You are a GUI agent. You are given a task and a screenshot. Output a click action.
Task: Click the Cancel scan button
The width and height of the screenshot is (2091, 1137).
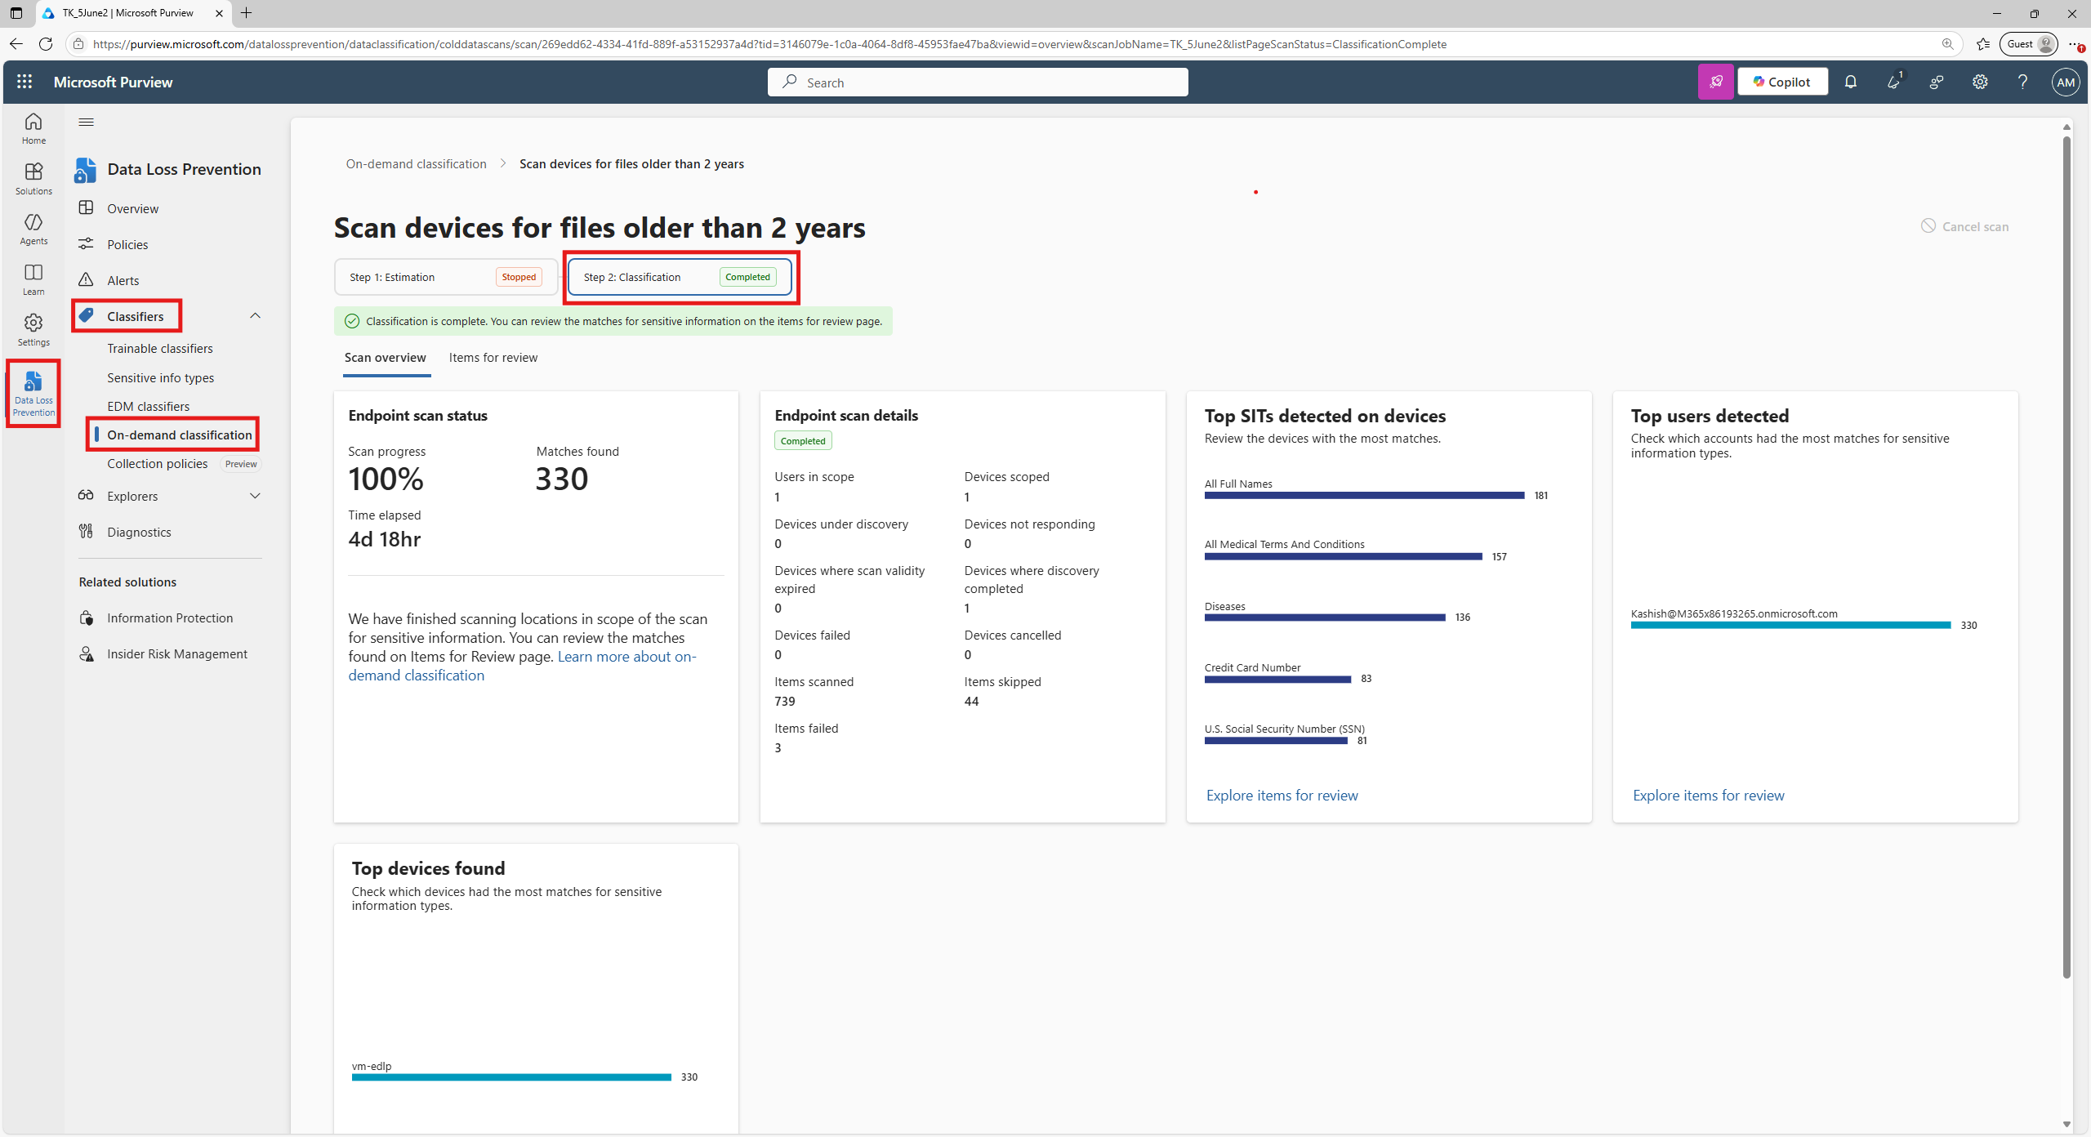pos(1965,226)
